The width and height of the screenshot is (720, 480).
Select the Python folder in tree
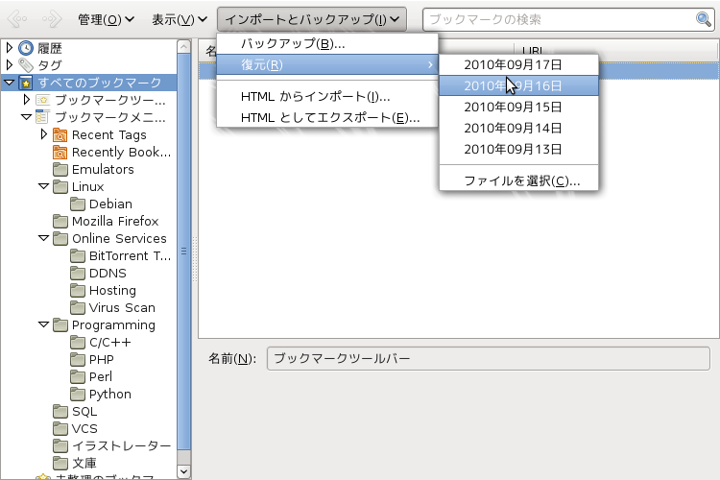(x=109, y=395)
